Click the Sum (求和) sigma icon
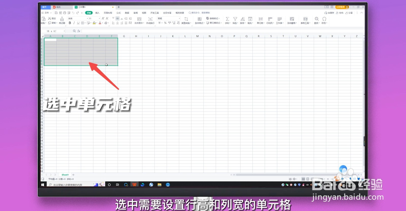The height and width of the screenshot is (211, 406). [227, 19]
